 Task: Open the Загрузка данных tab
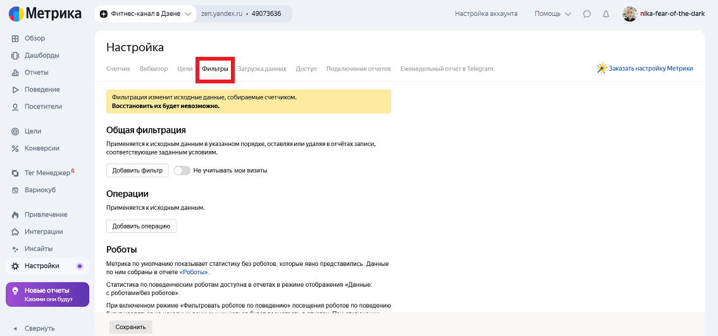coord(262,69)
